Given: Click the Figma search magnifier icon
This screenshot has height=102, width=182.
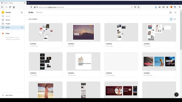Looking at the screenshot, I should click(3, 16).
